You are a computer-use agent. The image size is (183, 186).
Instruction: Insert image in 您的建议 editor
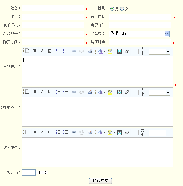pos(90,132)
